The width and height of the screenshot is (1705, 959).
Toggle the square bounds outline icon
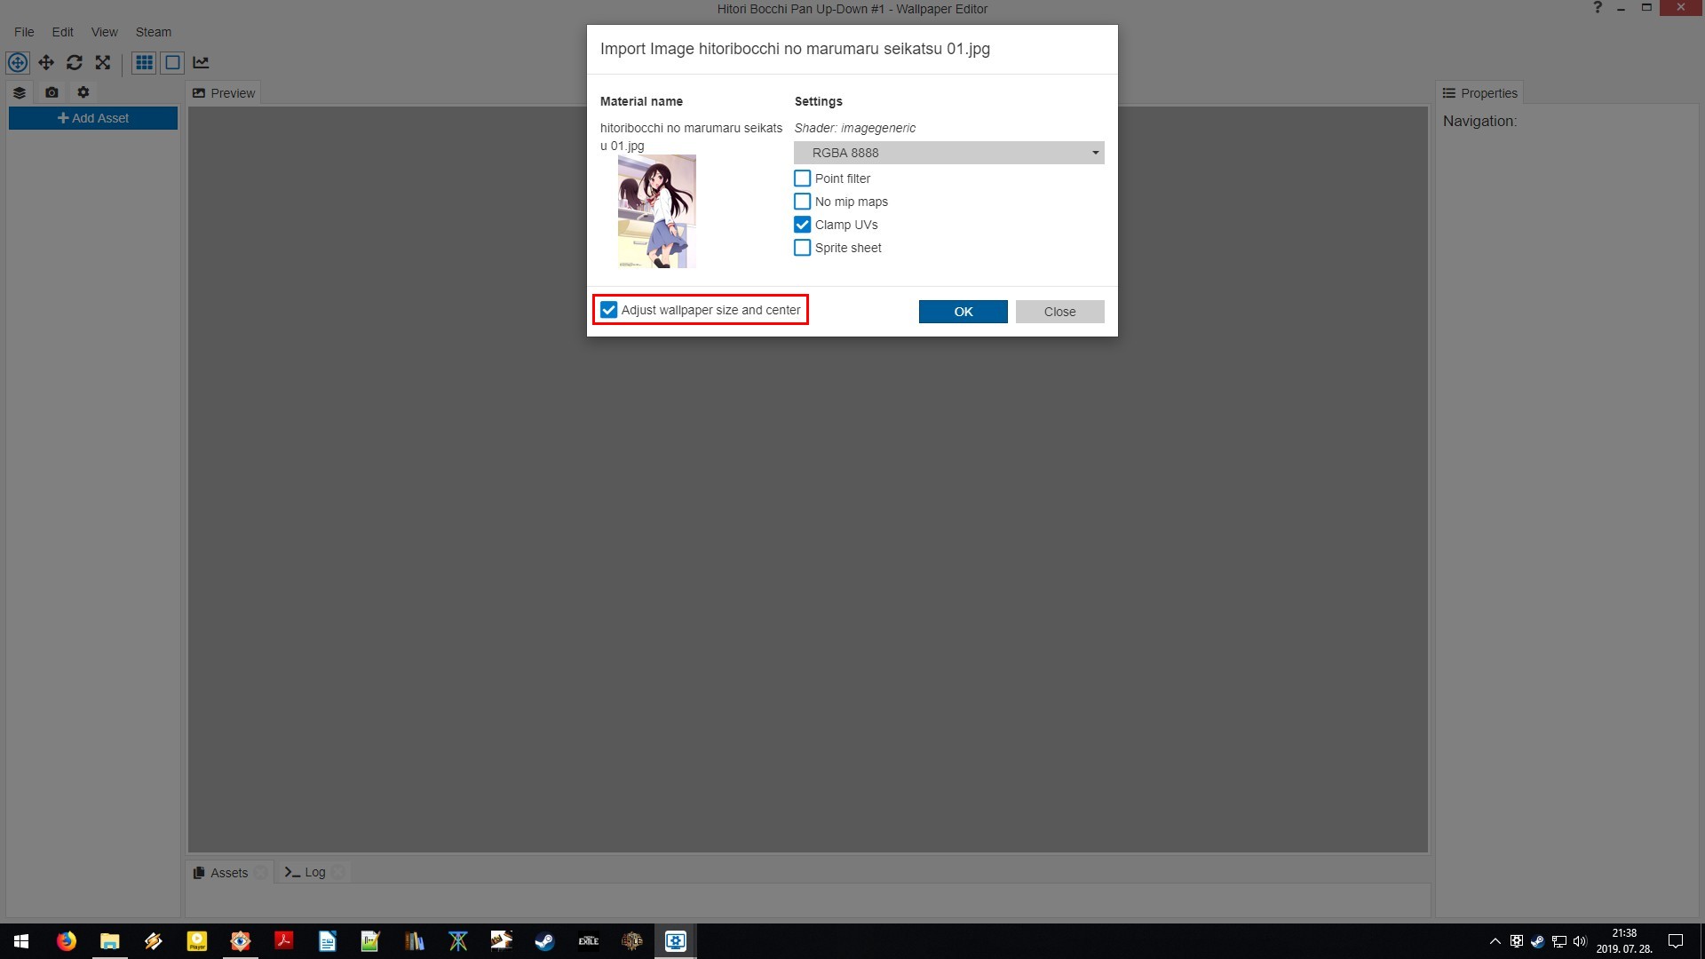point(172,62)
